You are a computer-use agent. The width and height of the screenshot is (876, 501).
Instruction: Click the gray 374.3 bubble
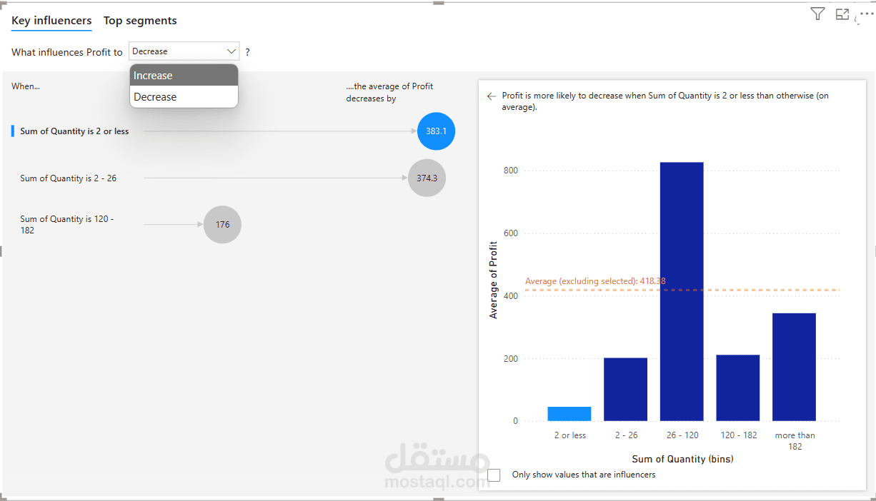click(427, 178)
